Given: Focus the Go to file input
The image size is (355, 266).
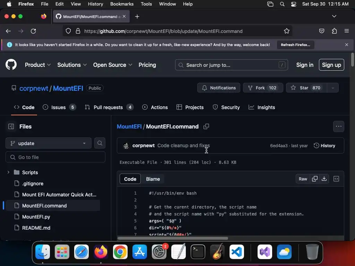Looking at the screenshot, I should coord(55,157).
